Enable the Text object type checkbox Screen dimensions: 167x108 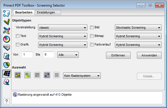(x=17, y=36)
